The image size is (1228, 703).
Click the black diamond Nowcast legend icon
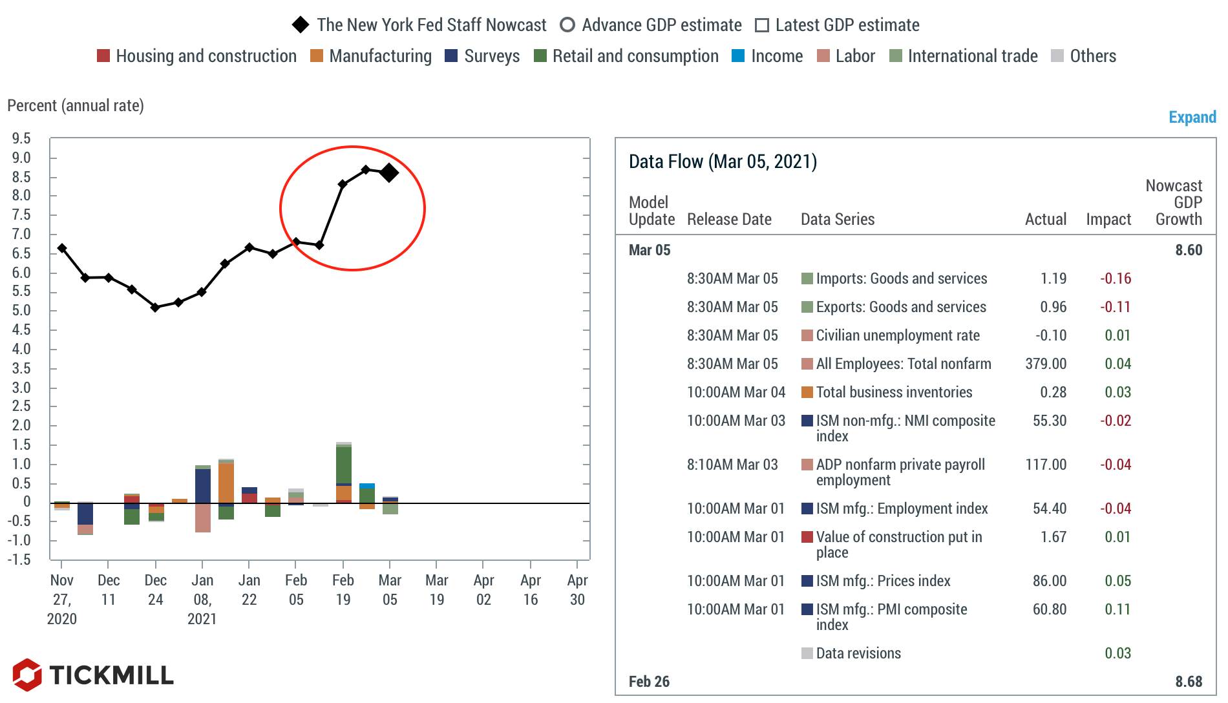pos(301,25)
